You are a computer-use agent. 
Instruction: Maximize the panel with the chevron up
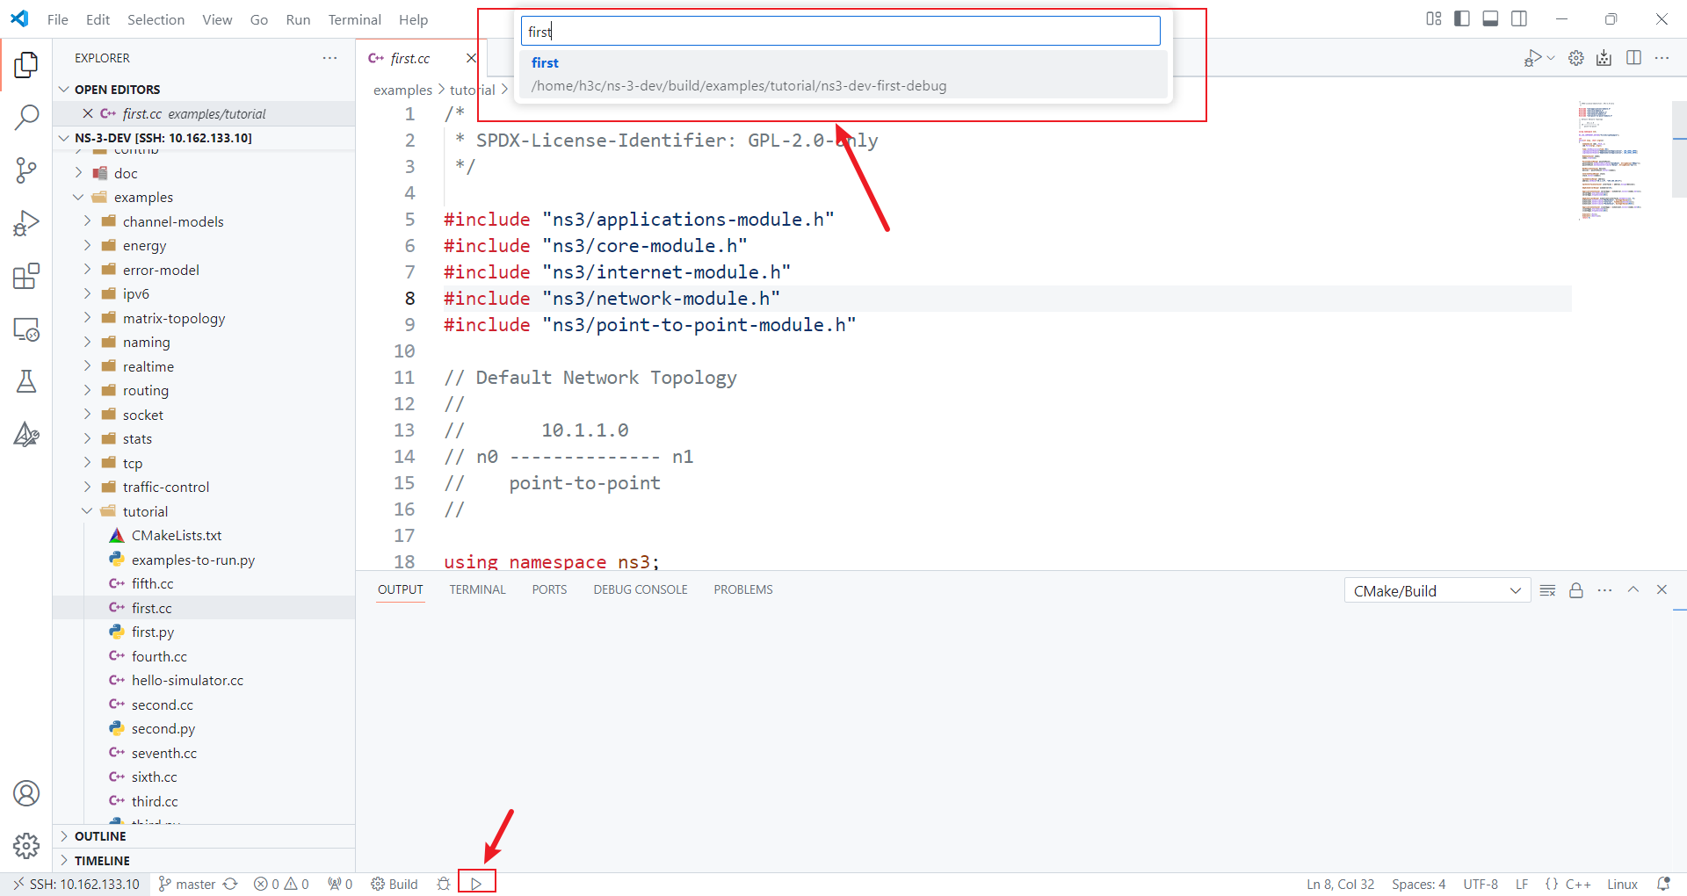tap(1633, 589)
